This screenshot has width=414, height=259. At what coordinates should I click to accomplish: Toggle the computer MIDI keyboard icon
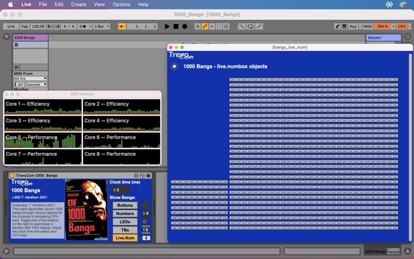[x=344, y=26]
